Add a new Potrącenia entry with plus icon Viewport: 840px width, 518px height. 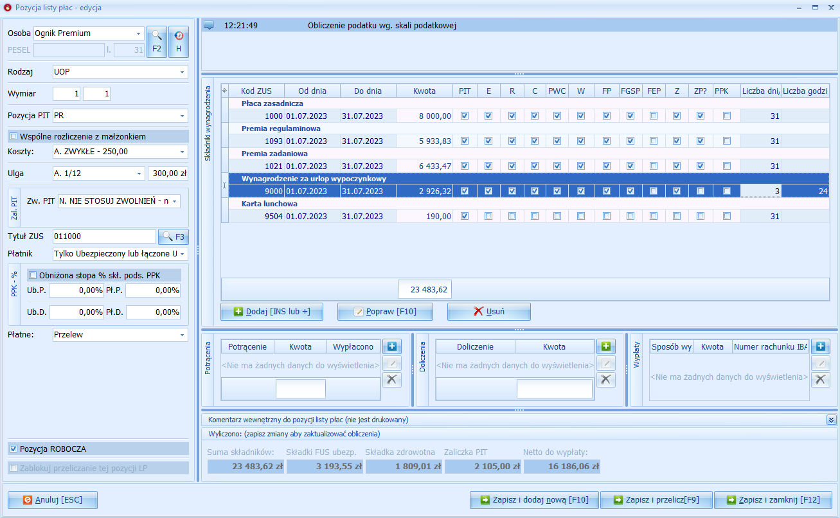click(392, 346)
